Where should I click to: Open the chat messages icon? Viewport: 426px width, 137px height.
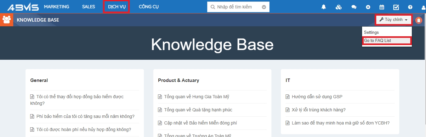pyautogui.click(x=354, y=7)
